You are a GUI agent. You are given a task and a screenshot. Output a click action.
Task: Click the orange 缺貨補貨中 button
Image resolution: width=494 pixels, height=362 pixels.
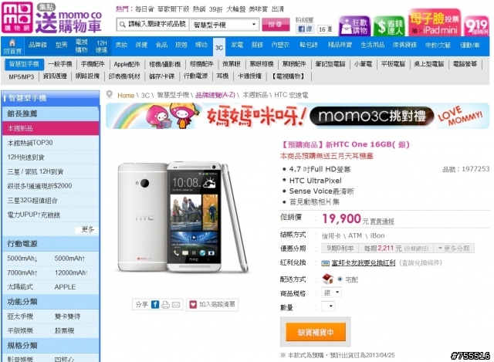click(316, 332)
